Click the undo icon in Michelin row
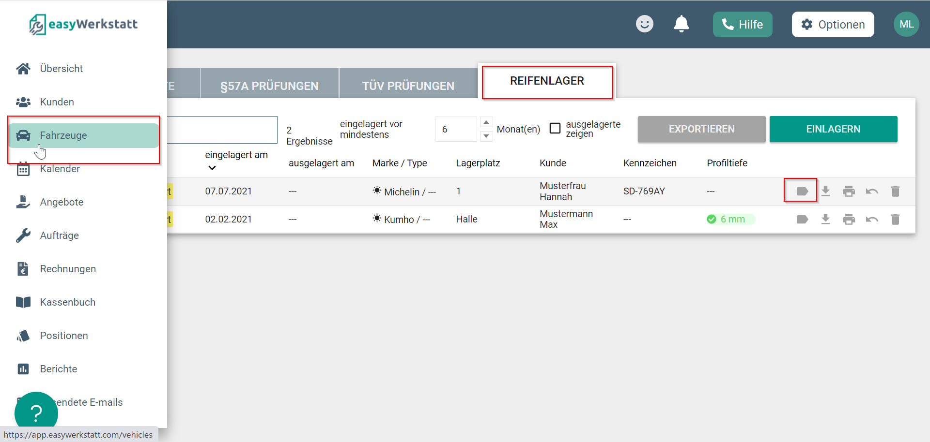The width and height of the screenshot is (930, 442). point(872,192)
